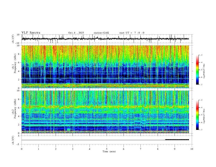
Task: Click the time axis tick '0'
Action: coord(22,149)
